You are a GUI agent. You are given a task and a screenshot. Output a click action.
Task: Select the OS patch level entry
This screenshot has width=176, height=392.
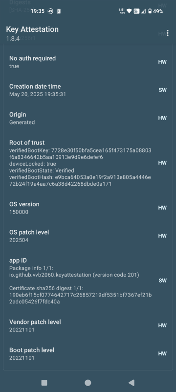88,236
